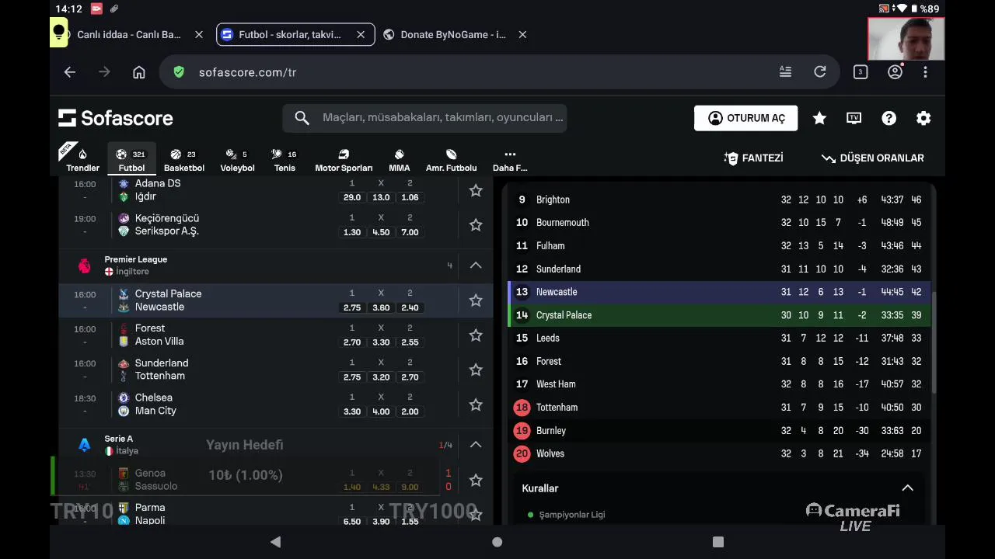Switch to the Donate ByNoGame browser tab
The width and height of the screenshot is (995, 559).
[452, 35]
